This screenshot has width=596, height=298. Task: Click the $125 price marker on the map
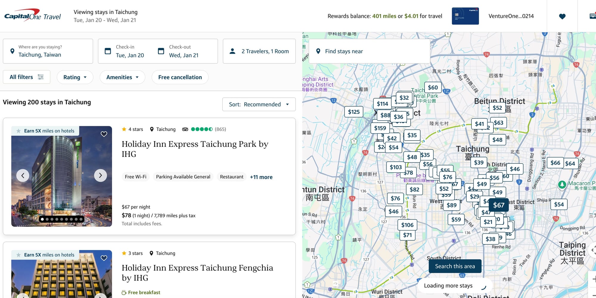tap(354, 112)
